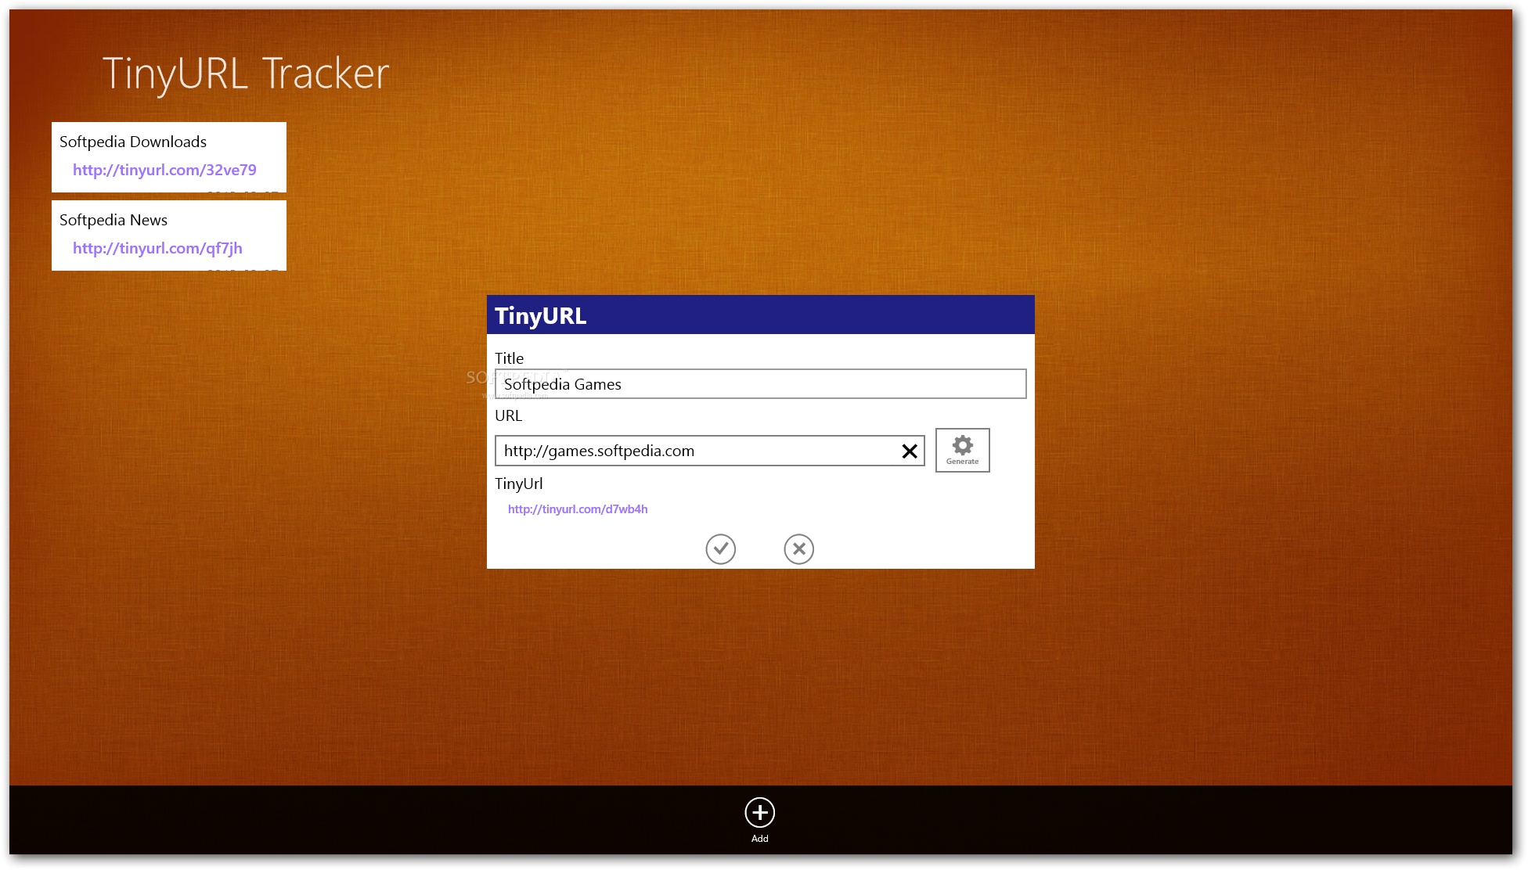Click the Add plus icon in the bottom bar
The height and width of the screenshot is (870, 1528).
click(x=759, y=812)
